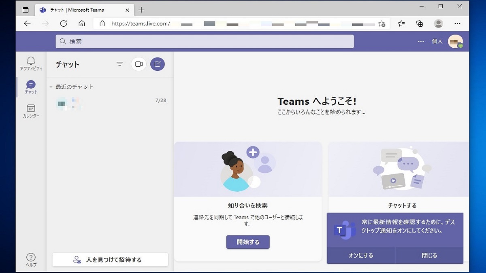
Task: Open the Activity bell in sidebar
Action: 31,63
